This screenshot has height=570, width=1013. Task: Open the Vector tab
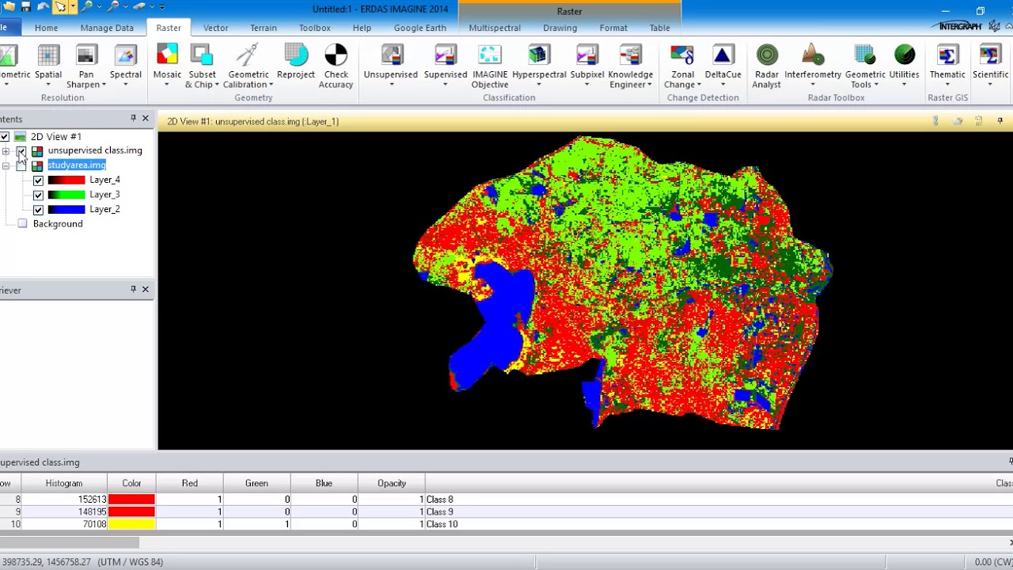tap(215, 28)
